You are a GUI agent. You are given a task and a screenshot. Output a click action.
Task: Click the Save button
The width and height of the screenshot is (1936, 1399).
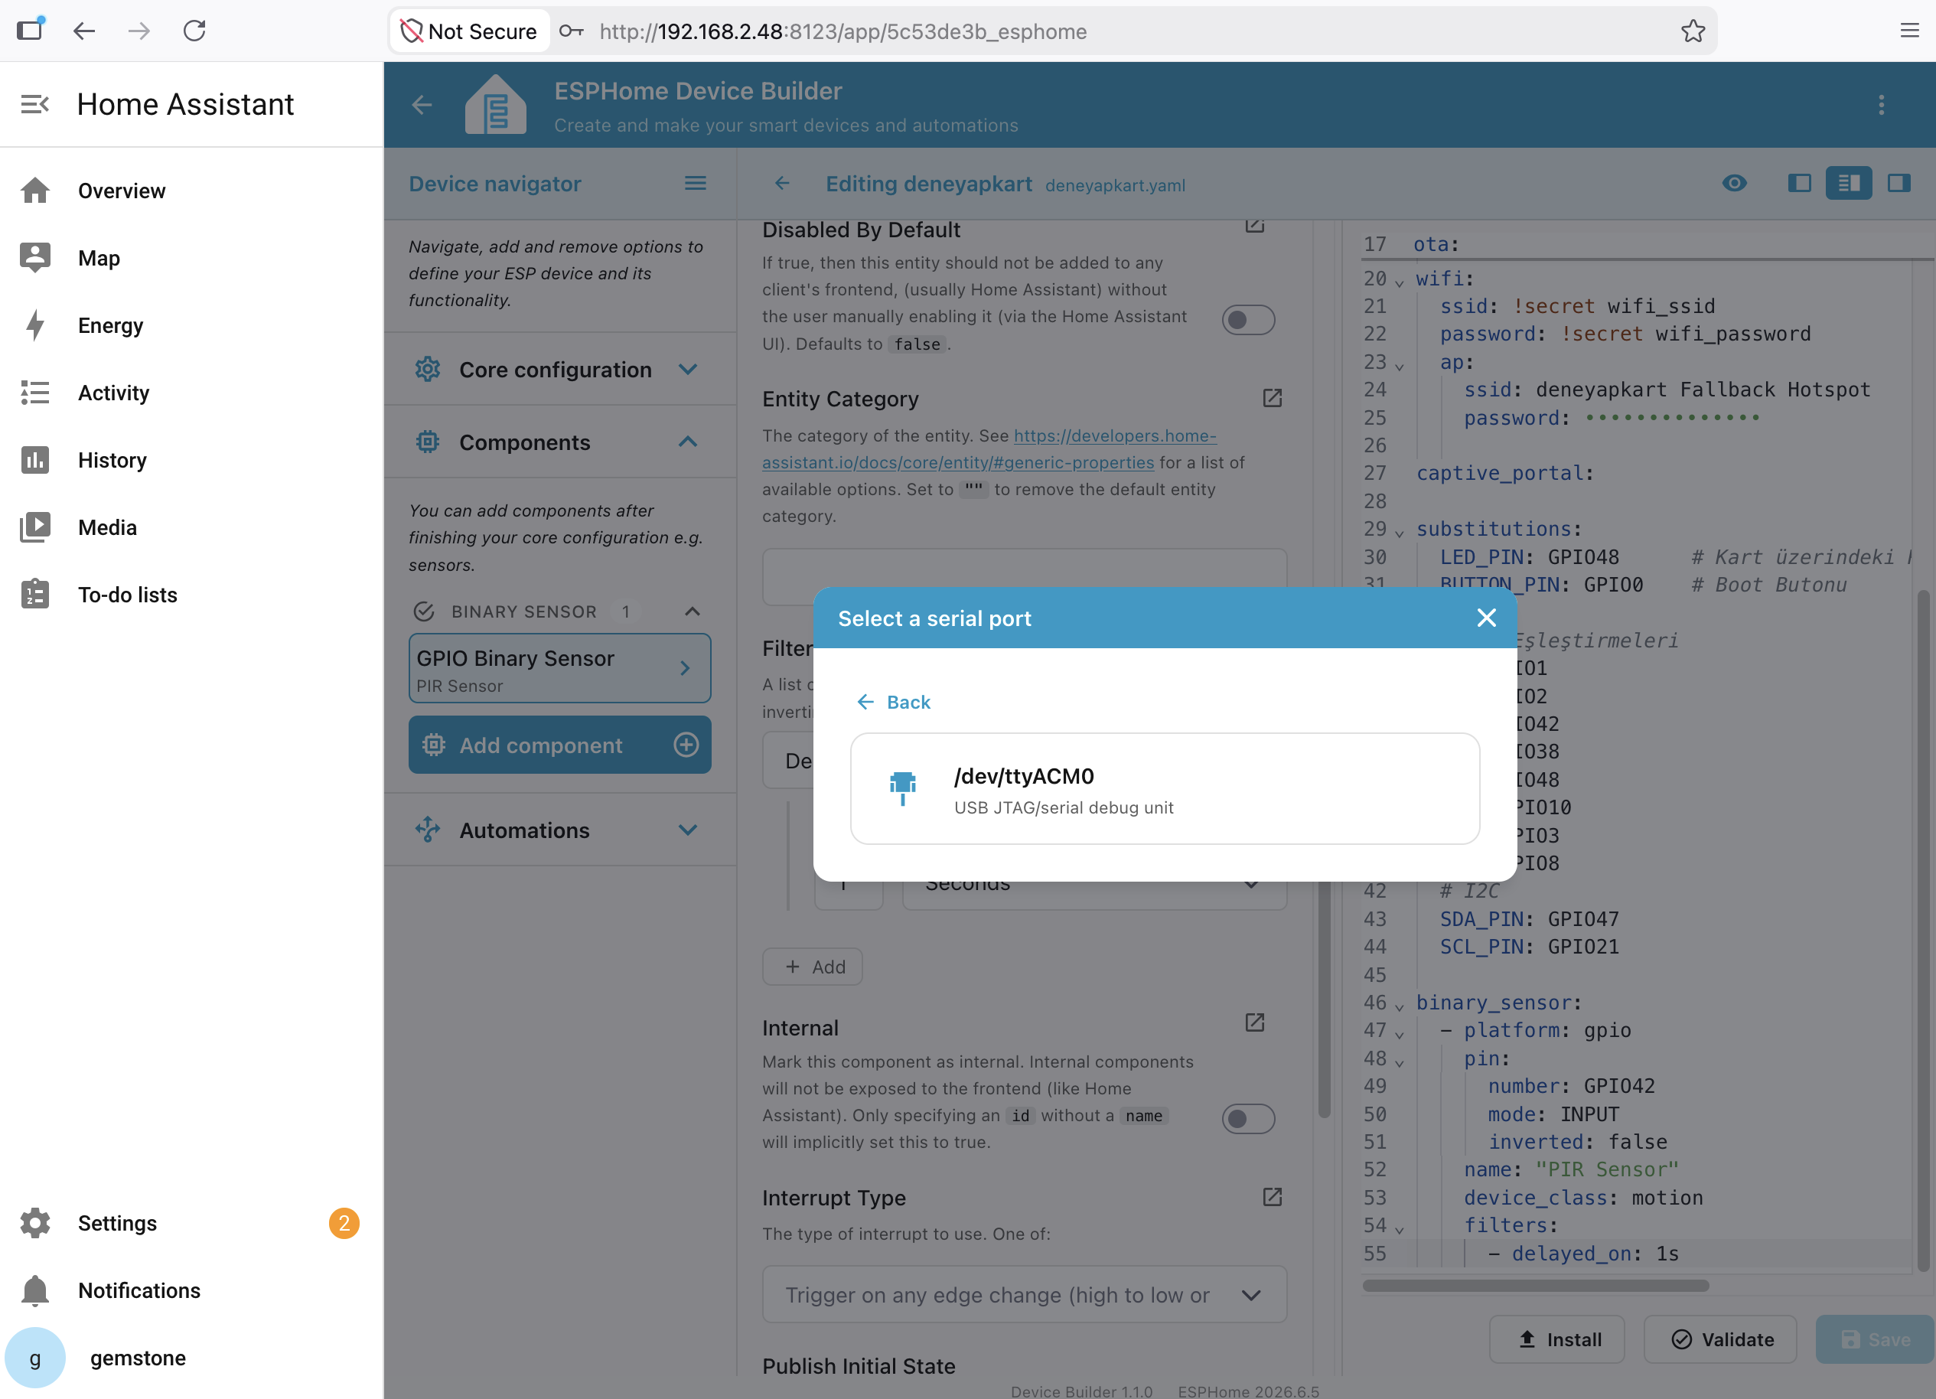pyautogui.click(x=1875, y=1339)
